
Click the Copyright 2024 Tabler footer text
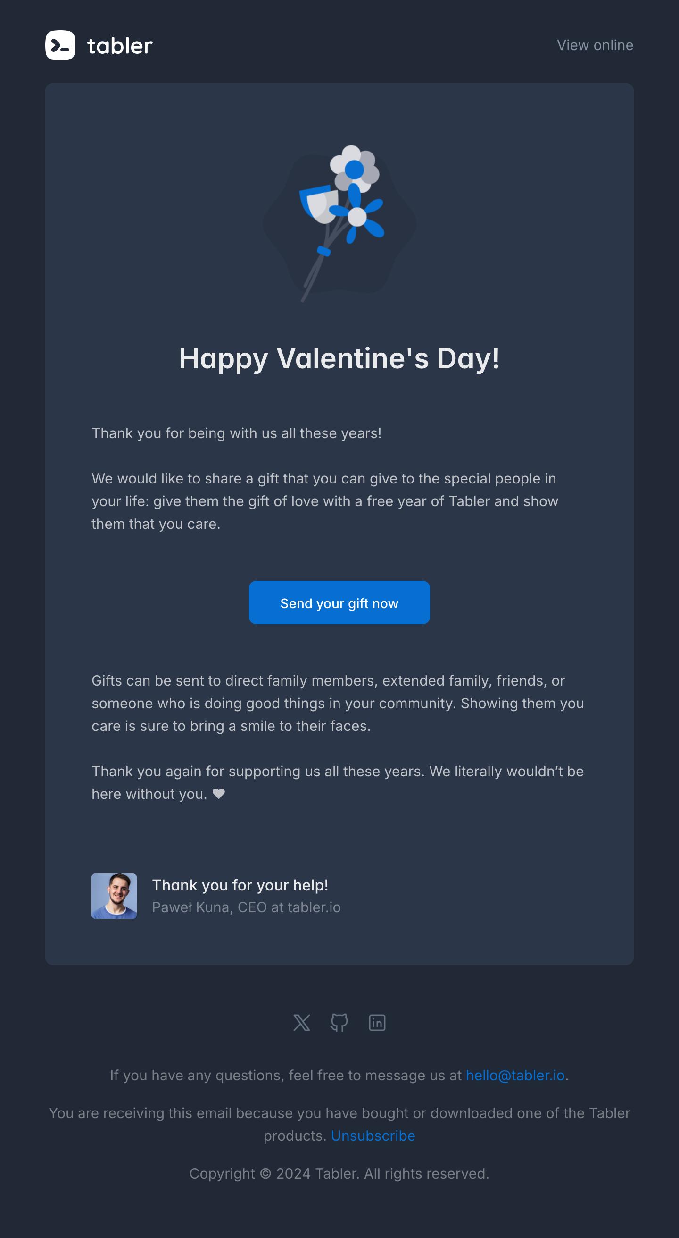[339, 1173]
